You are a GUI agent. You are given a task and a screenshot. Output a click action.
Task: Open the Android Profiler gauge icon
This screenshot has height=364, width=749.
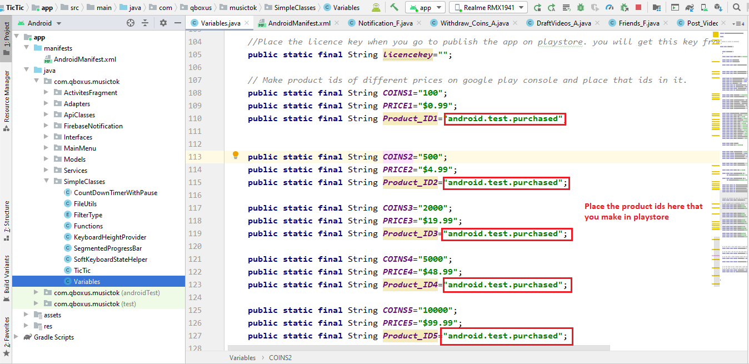609,8
